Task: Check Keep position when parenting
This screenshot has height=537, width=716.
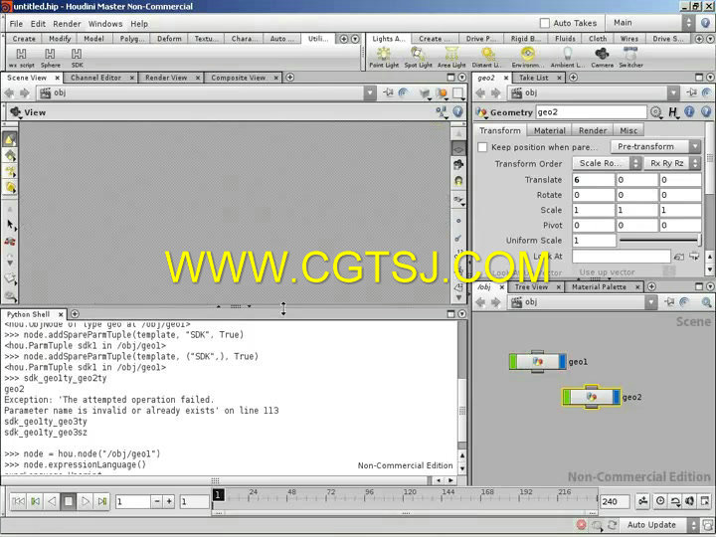Action: [x=482, y=147]
